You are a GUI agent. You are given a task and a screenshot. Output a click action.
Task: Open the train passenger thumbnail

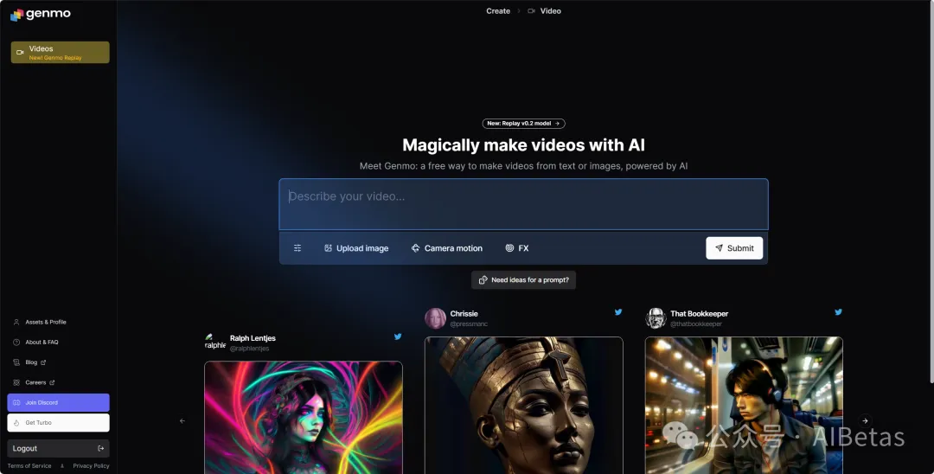point(744,406)
